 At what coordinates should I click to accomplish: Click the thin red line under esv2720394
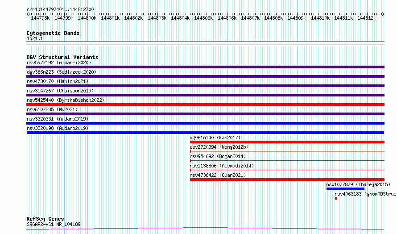[287, 151]
